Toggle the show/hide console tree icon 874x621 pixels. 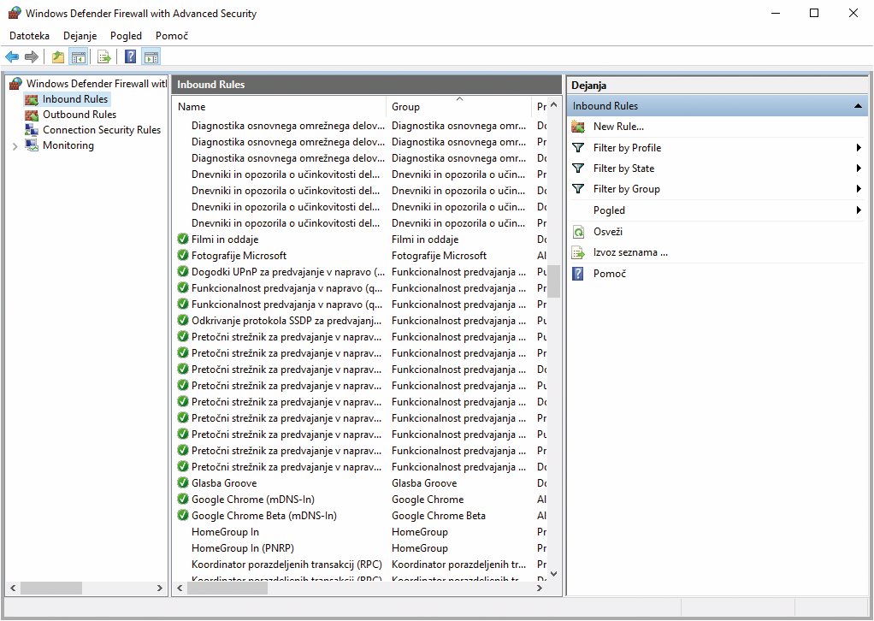click(x=79, y=56)
